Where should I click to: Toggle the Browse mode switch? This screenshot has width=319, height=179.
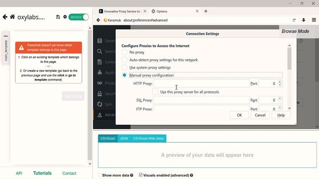point(79,17)
